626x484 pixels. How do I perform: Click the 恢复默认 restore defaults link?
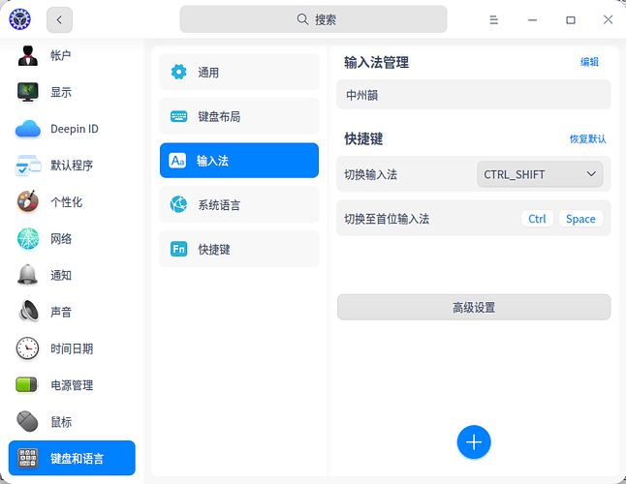click(x=587, y=139)
